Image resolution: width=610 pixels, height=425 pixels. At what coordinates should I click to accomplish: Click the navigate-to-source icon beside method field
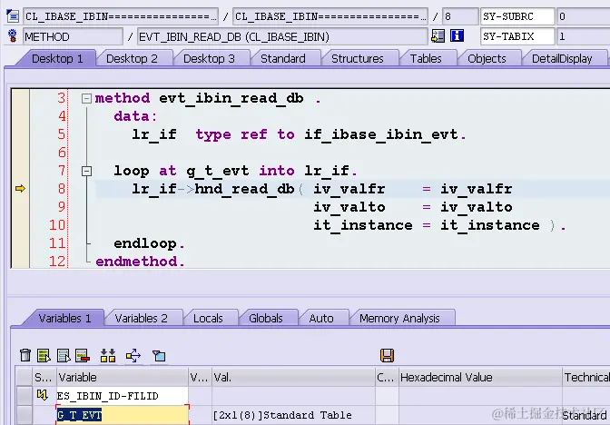click(x=438, y=36)
